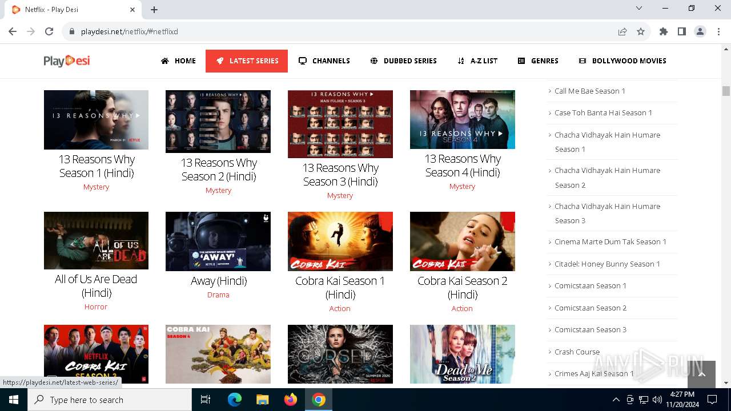Open Comicstaan Season 3

(x=591, y=329)
